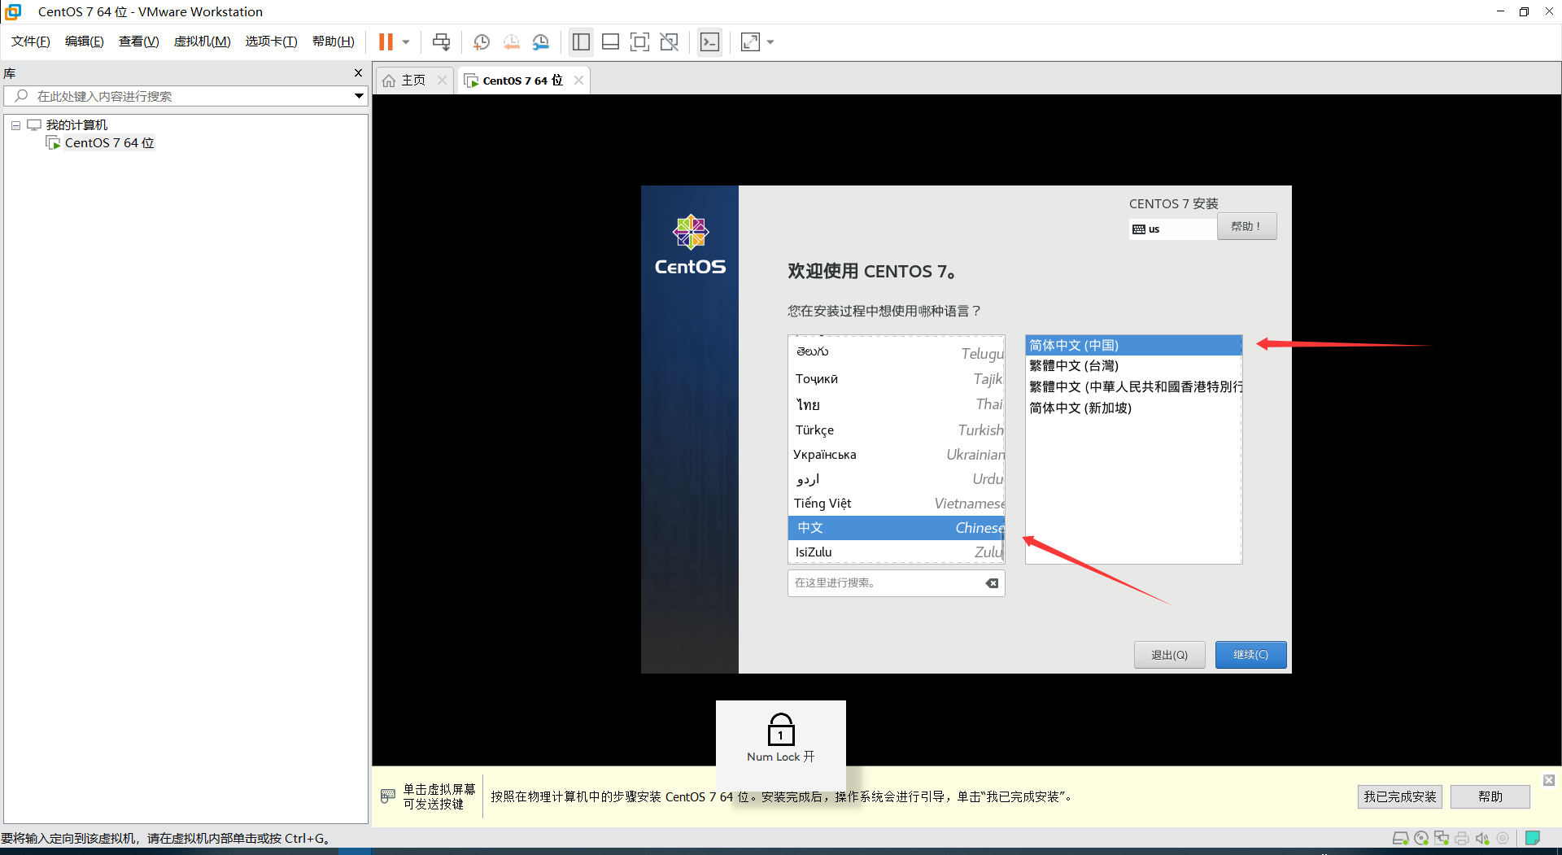Click the hard disk status icon
The height and width of the screenshot is (855, 1562).
point(1400,838)
